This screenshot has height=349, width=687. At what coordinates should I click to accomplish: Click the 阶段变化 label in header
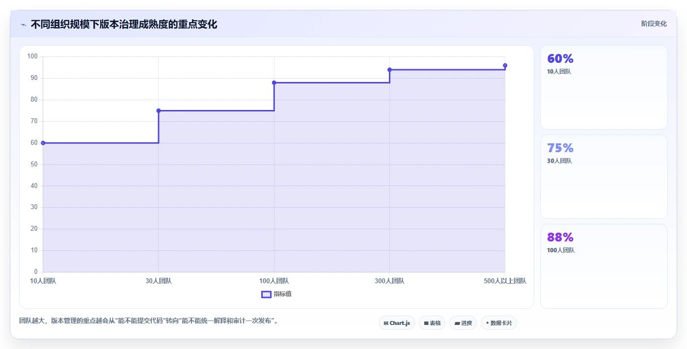tap(654, 24)
